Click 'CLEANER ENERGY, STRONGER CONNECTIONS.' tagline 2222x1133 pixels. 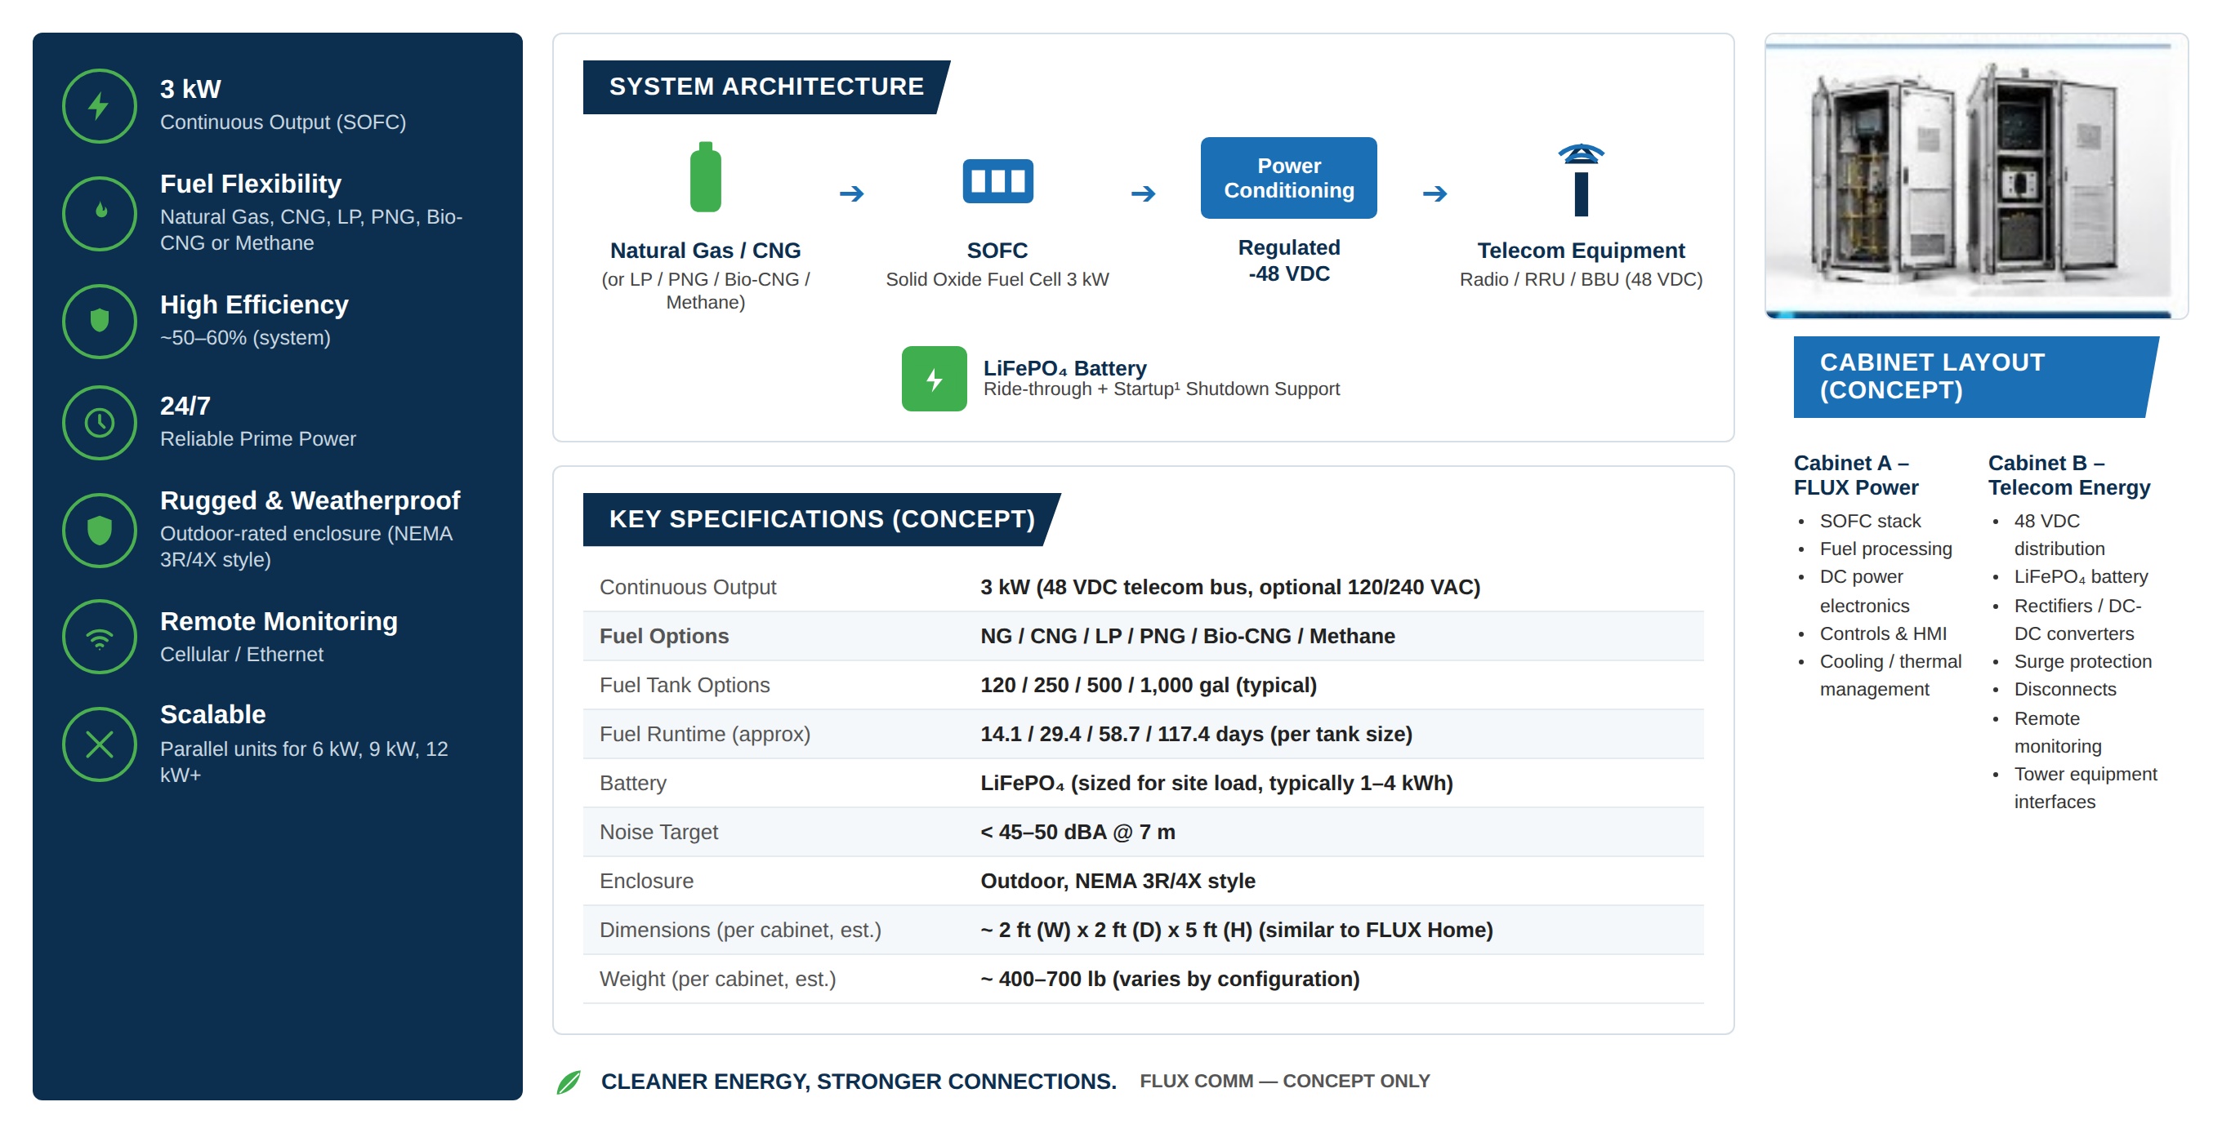858,1082
